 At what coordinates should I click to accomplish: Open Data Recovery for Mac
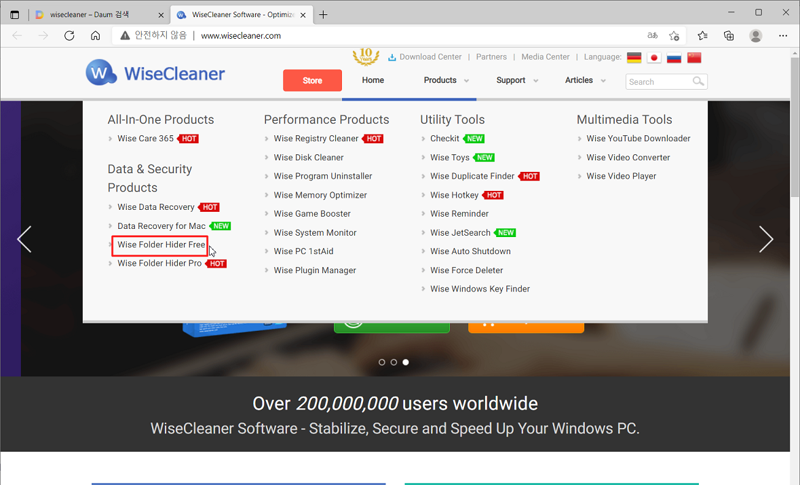pyautogui.click(x=161, y=226)
